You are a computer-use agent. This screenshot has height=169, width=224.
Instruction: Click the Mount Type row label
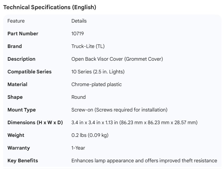point(22,110)
